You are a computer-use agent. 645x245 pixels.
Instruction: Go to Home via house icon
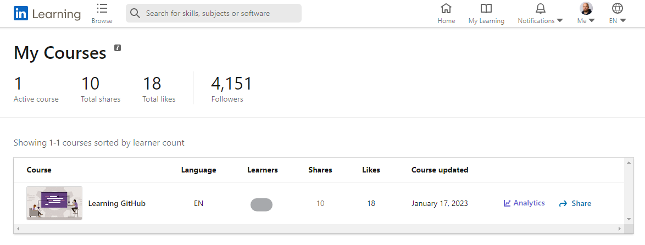[446, 8]
